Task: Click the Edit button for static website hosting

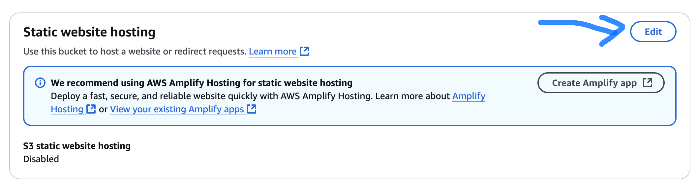Action: coord(653,32)
